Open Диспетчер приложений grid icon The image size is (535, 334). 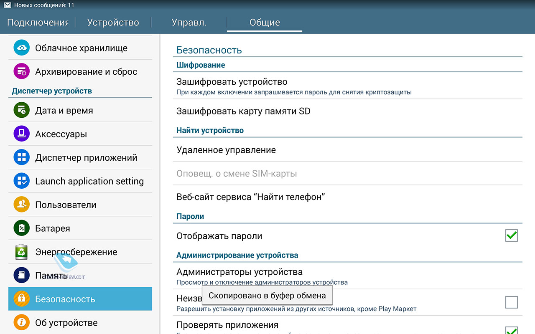pos(21,158)
